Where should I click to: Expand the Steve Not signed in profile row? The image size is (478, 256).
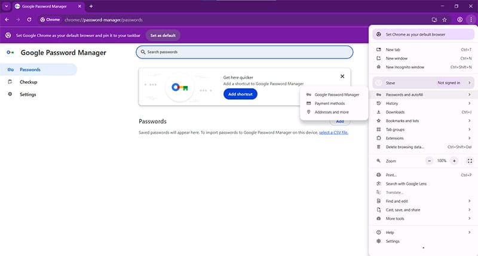pyautogui.click(x=423, y=83)
